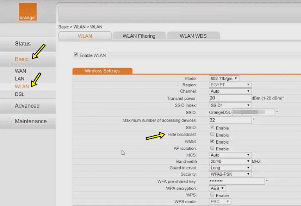Open the WPS mode dropdown (PBC)
The height and width of the screenshot is (206, 301).
tap(220, 202)
